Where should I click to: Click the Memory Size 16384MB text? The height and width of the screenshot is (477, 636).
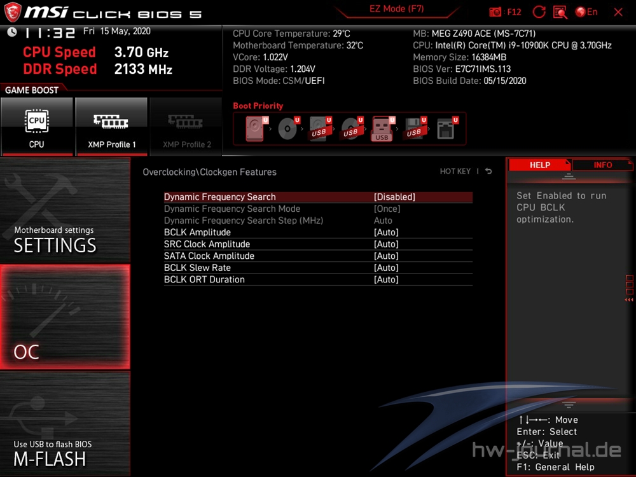[460, 57]
